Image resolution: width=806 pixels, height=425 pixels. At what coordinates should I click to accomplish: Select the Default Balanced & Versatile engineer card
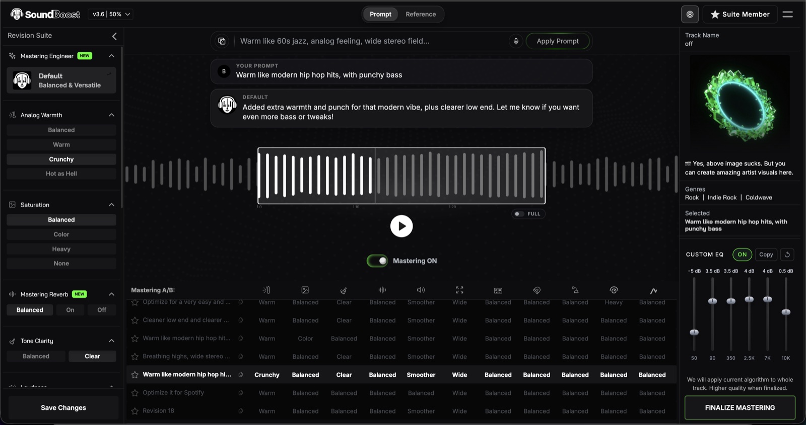61,80
